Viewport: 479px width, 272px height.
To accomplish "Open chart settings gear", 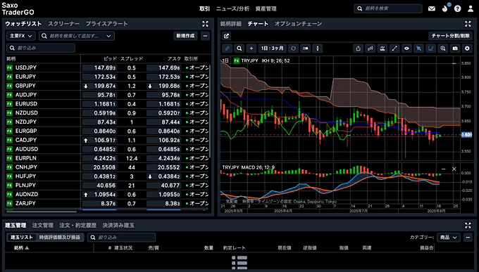I will coord(467,48).
